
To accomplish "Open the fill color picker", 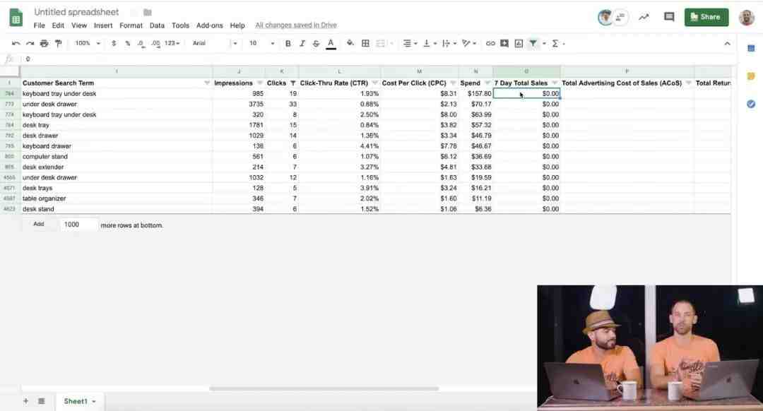I will coord(350,43).
